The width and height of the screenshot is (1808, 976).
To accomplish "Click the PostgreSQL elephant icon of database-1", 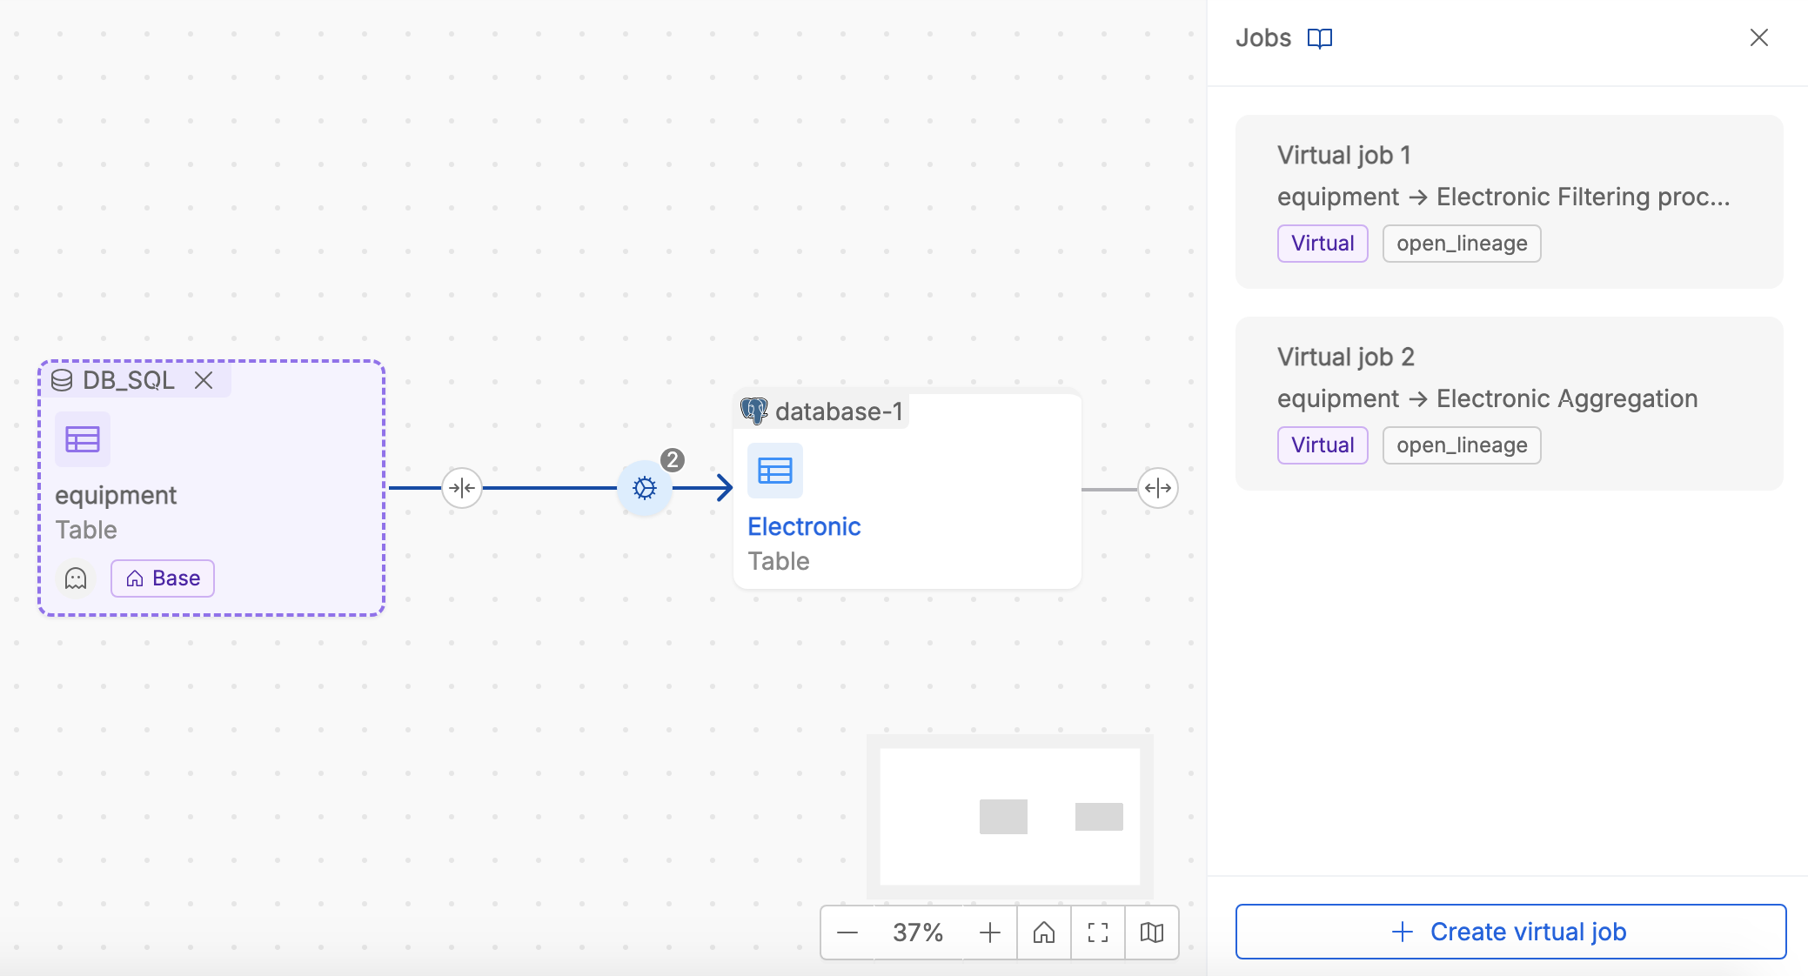I will point(754,411).
